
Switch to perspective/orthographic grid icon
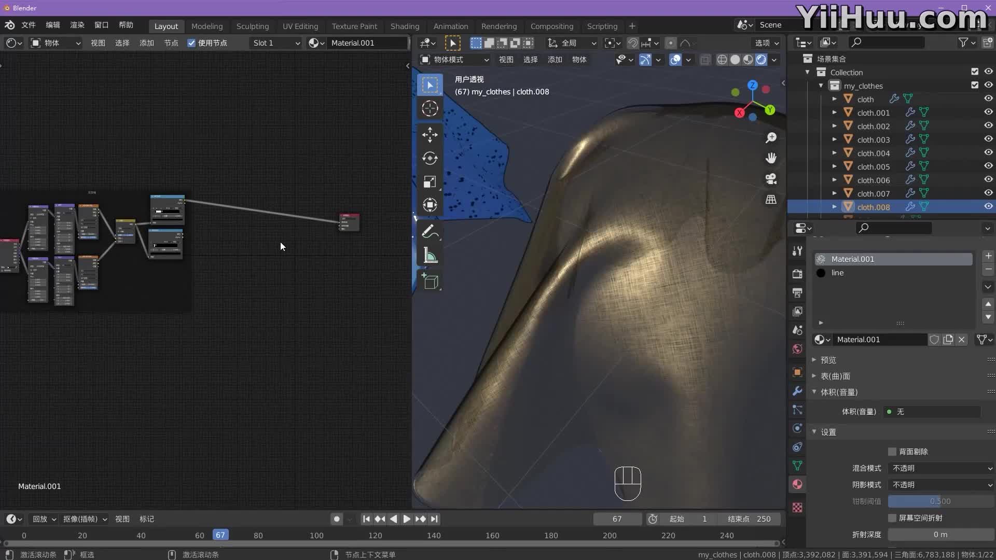pyautogui.click(x=771, y=200)
